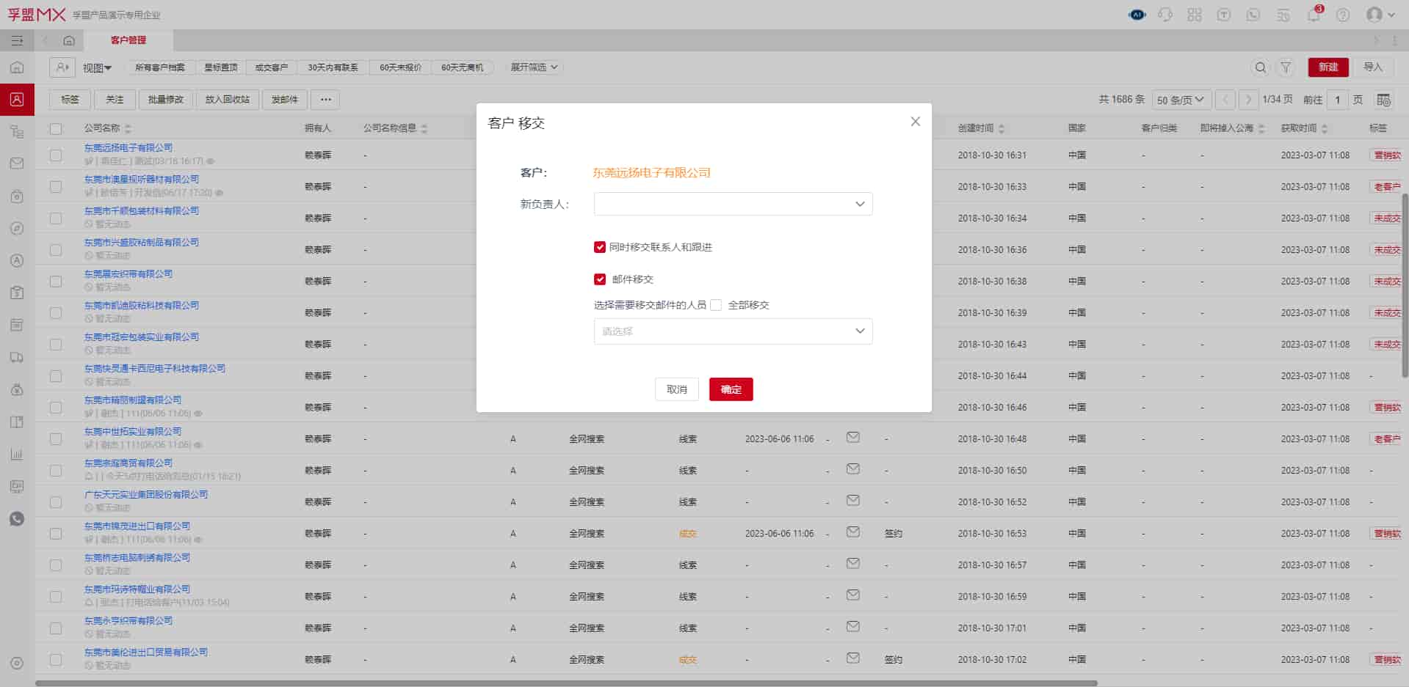Screen dimensions: 1409x687
Task: Switch to the 客户管理 tab
Action: coord(128,40)
